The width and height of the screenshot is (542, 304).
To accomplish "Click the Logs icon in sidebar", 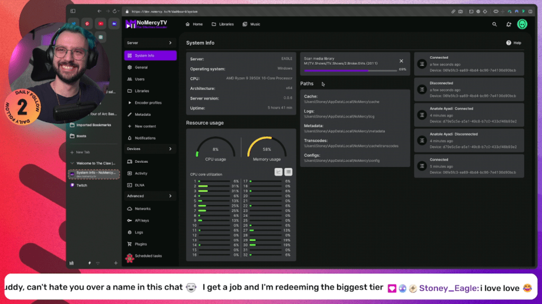I will [130, 233].
